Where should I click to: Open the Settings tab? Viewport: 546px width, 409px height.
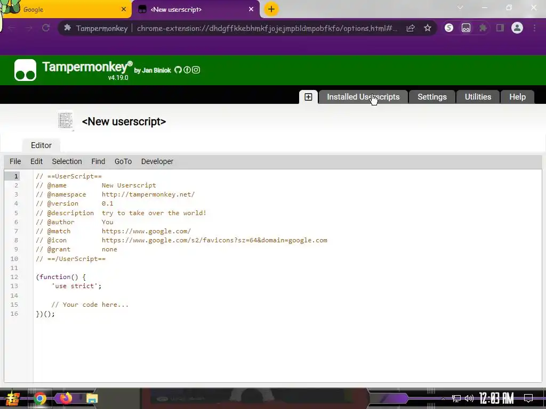(432, 97)
